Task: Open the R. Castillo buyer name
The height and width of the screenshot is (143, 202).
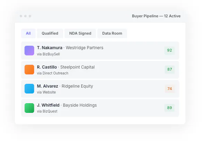Action: tap(47, 67)
